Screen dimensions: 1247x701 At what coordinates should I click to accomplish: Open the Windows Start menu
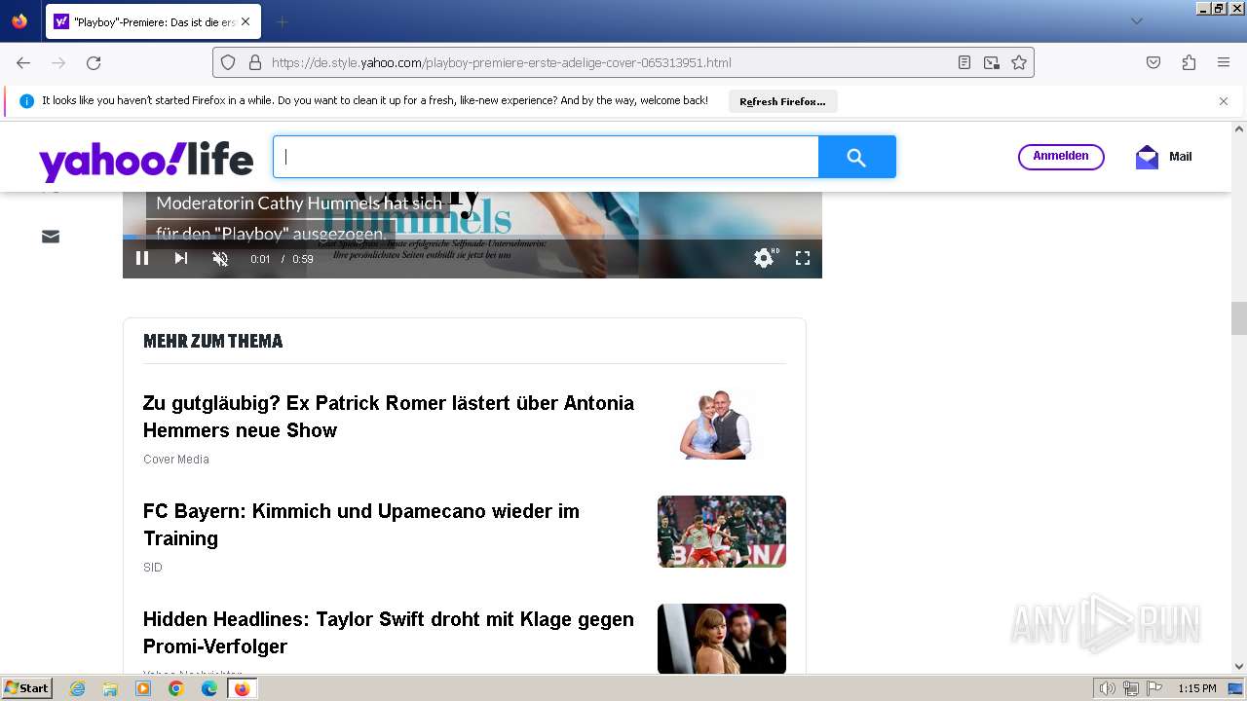tap(27, 688)
